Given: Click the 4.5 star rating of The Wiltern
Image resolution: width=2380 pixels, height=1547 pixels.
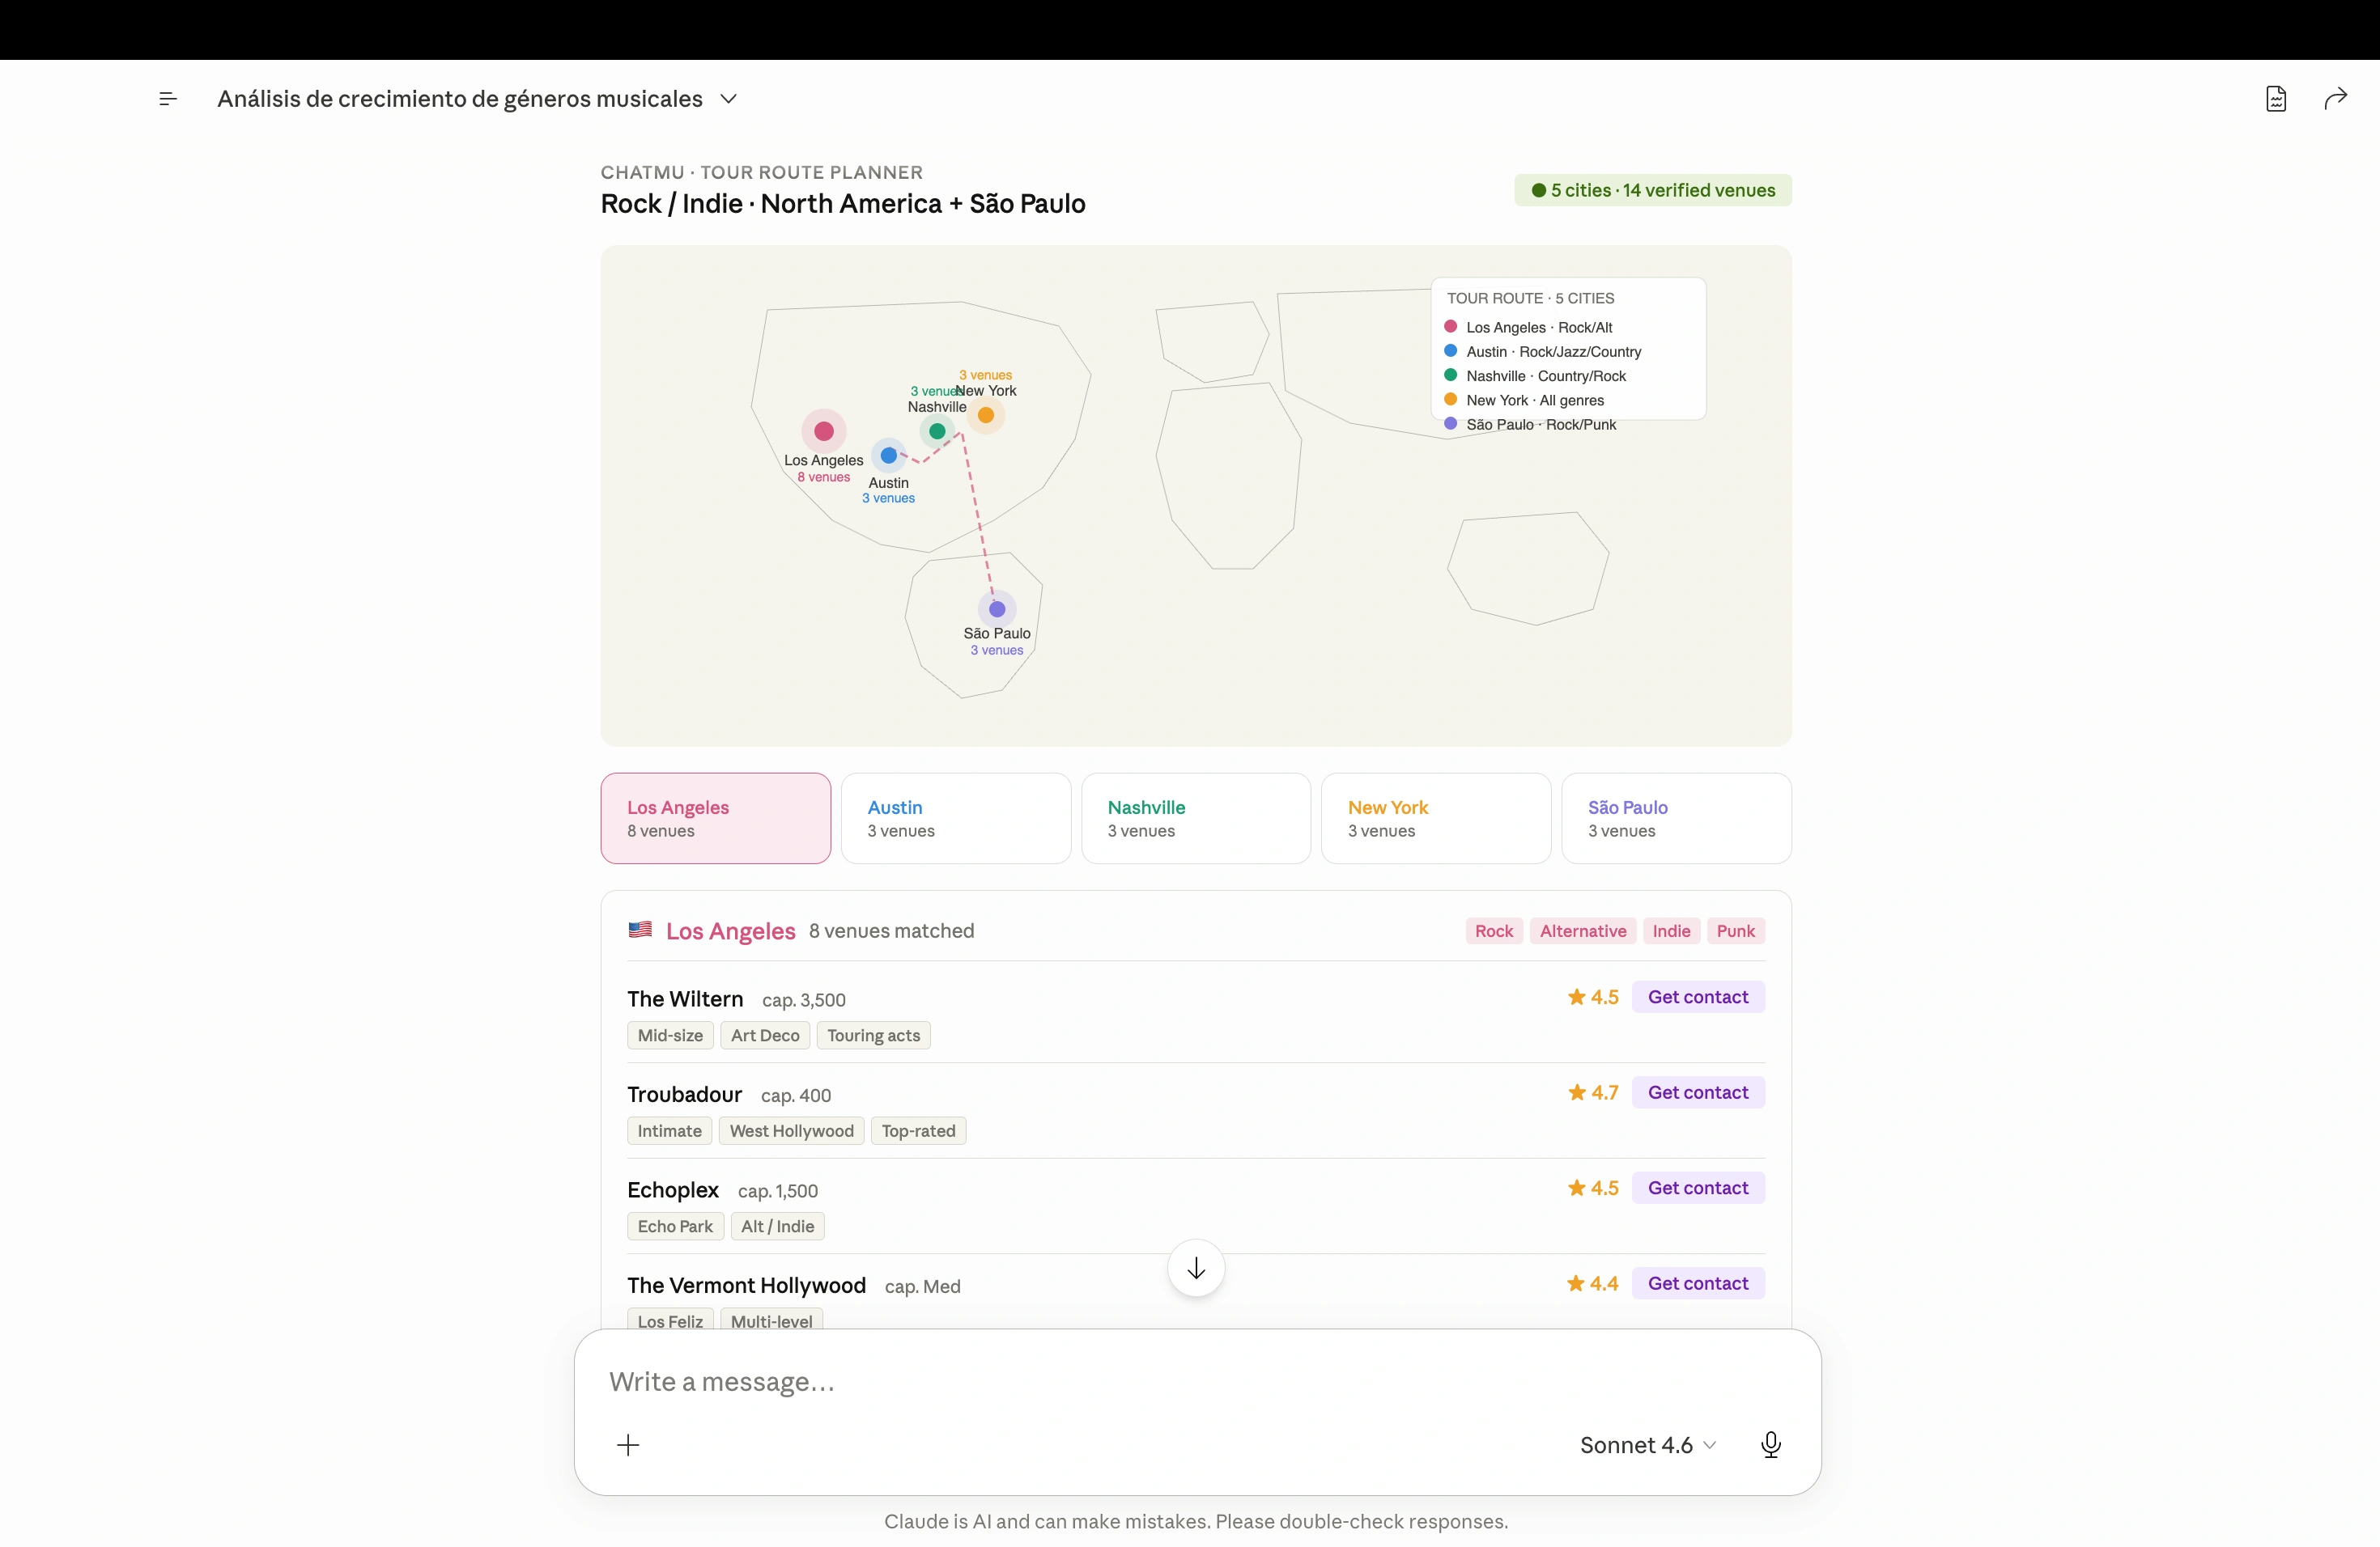Looking at the screenshot, I should click(1593, 998).
